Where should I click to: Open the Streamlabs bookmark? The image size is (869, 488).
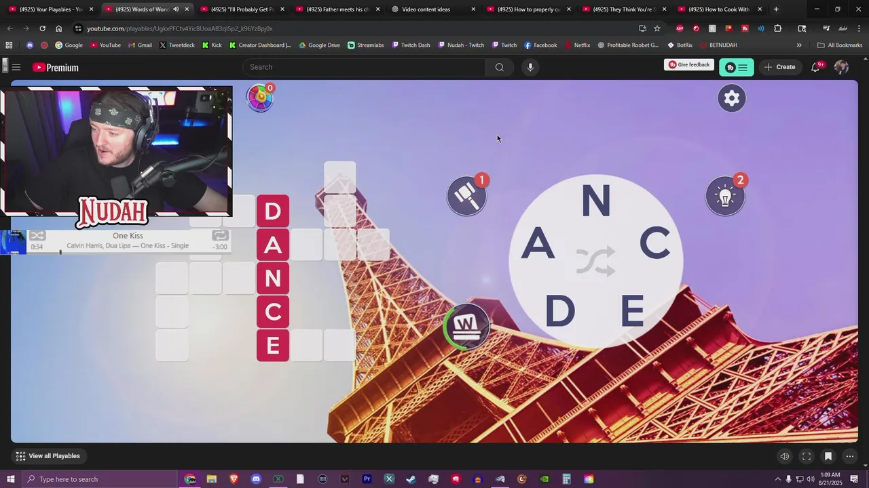(365, 45)
